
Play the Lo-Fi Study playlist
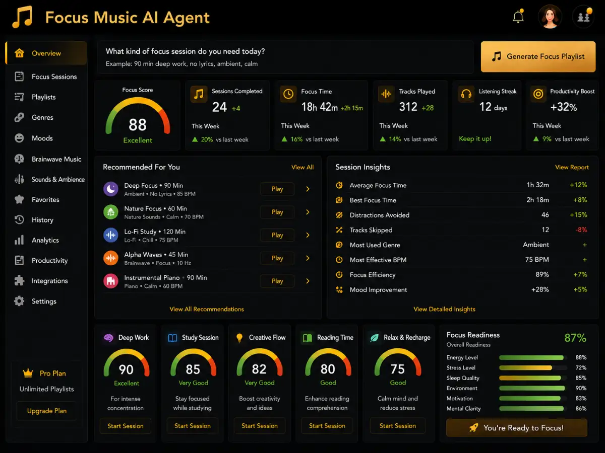277,235
